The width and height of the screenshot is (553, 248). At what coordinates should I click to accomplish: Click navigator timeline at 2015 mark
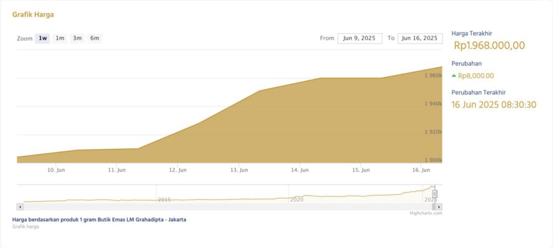[164, 199]
